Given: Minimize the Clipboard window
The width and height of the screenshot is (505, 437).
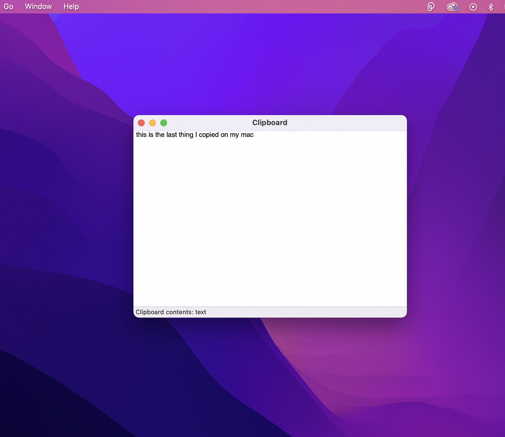Looking at the screenshot, I should [152, 123].
